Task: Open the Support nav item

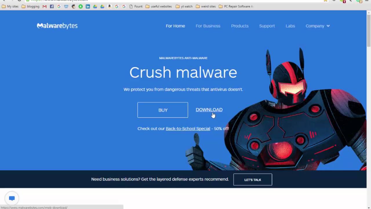Action: click(x=267, y=26)
